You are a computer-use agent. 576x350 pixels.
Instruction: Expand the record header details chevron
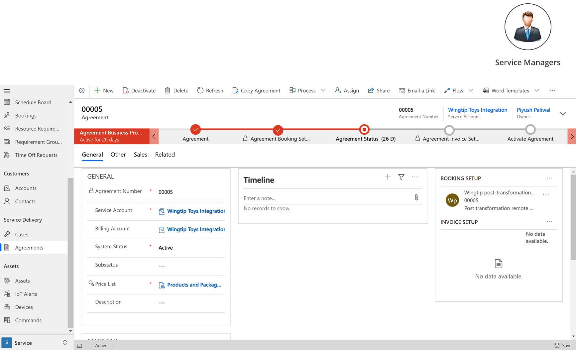click(x=563, y=113)
